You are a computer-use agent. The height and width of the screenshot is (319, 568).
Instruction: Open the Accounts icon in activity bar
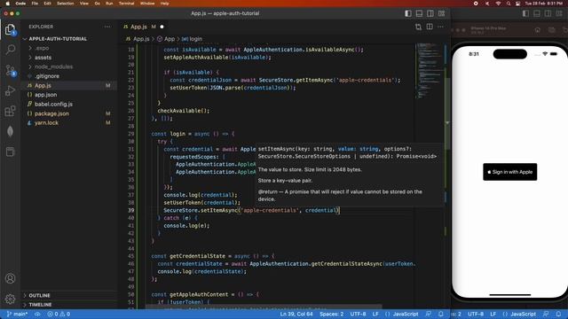(10, 278)
